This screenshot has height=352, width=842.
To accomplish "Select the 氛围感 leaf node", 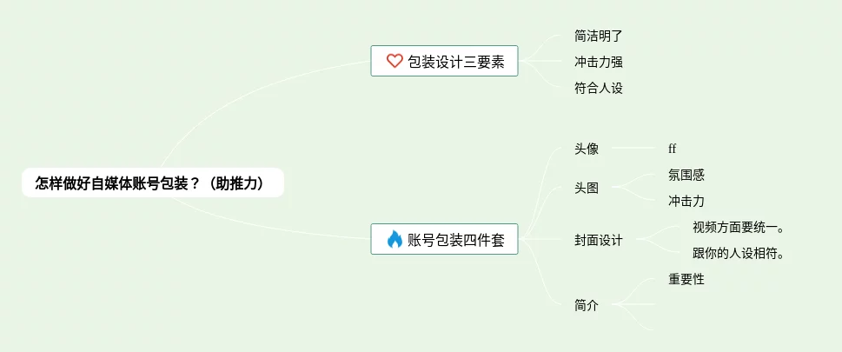I will tap(686, 175).
